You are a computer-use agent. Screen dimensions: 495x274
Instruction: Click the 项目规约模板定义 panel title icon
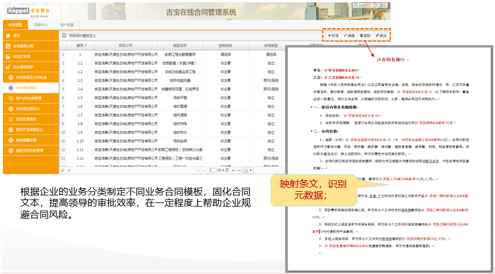point(64,36)
